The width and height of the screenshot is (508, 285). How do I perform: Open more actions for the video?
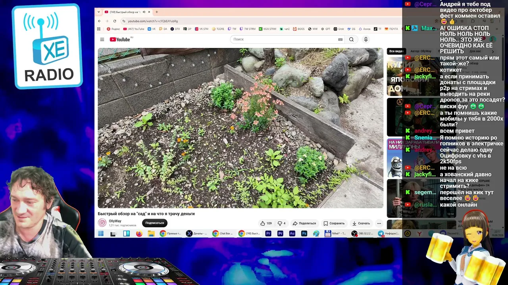[379, 223]
